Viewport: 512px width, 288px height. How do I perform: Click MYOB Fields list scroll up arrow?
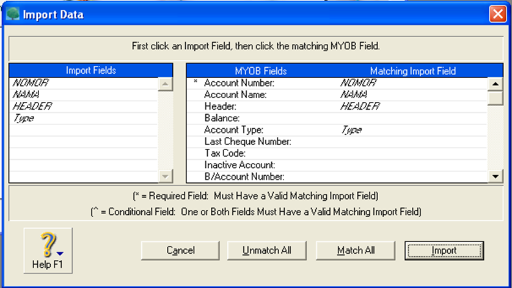point(496,84)
